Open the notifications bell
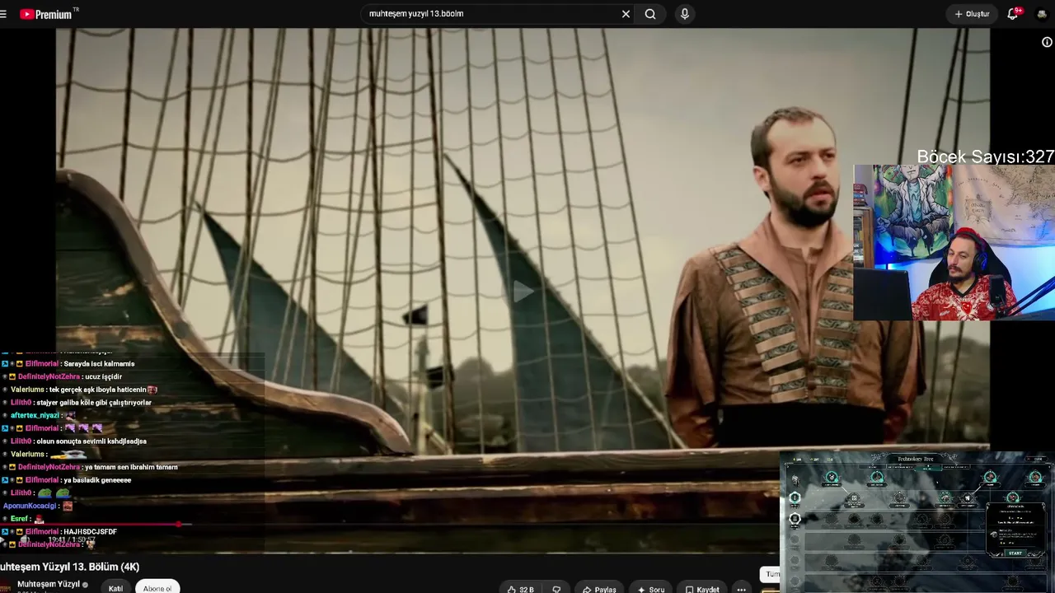Screen dimensions: 1055x593 (x=1013, y=14)
